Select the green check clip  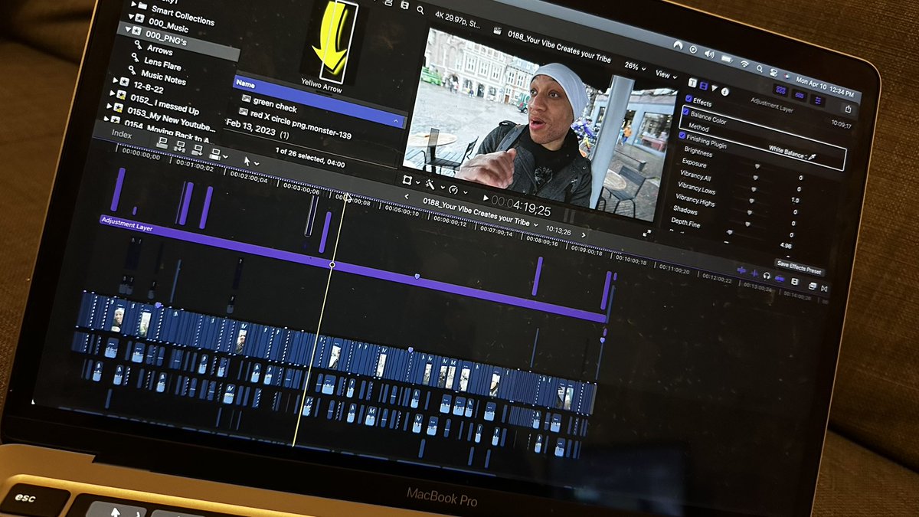[268, 105]
